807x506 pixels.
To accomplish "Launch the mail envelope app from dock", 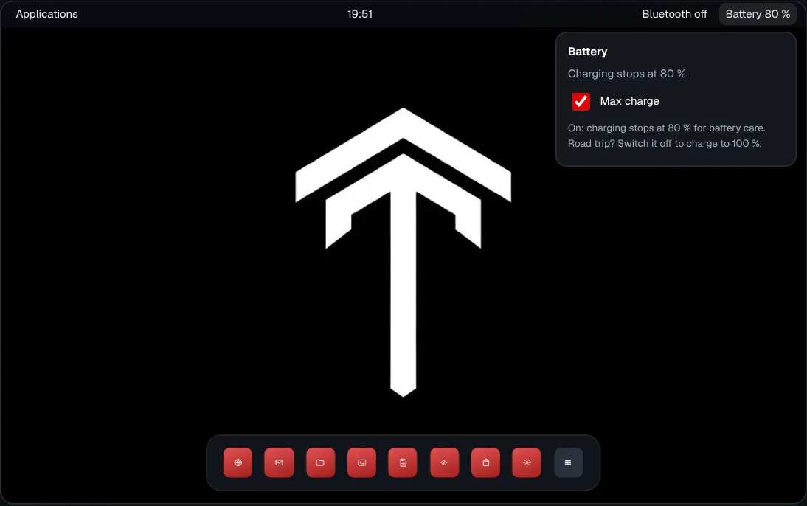I will coord(279,462).
